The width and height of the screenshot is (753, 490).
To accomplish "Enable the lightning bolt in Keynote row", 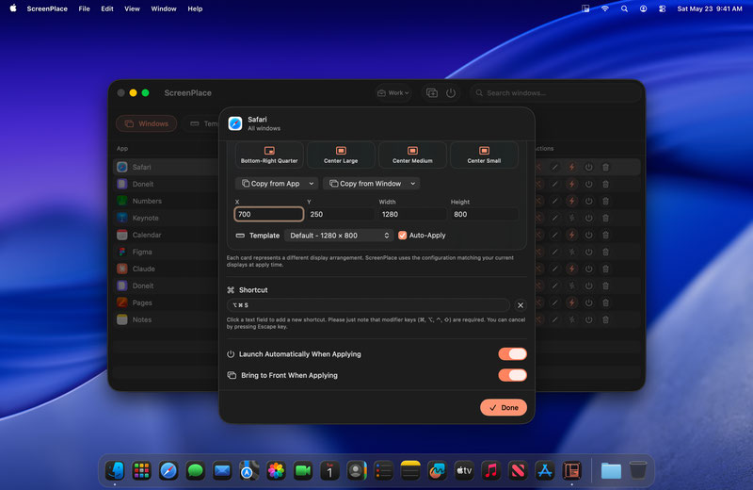I will point(571,218).
